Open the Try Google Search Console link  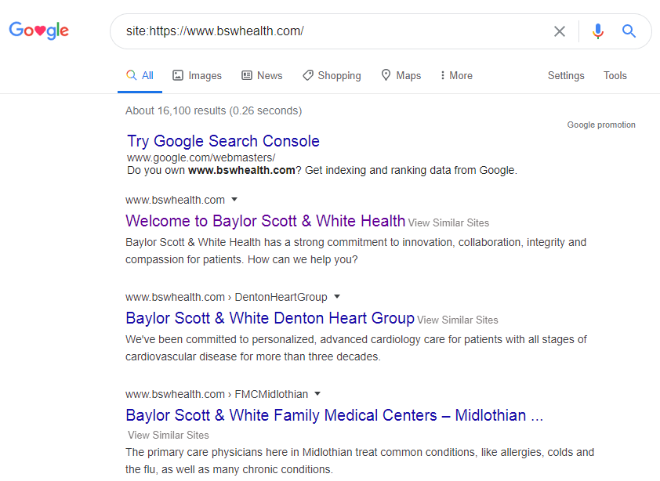(223, 141)
